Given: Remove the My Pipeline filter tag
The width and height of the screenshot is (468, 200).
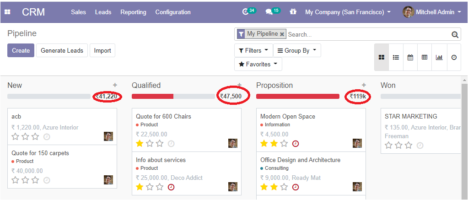Looking at the screenshot, I should point(282,34).
